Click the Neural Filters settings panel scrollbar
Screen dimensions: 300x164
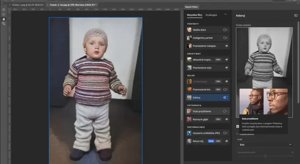coord(299,63)
